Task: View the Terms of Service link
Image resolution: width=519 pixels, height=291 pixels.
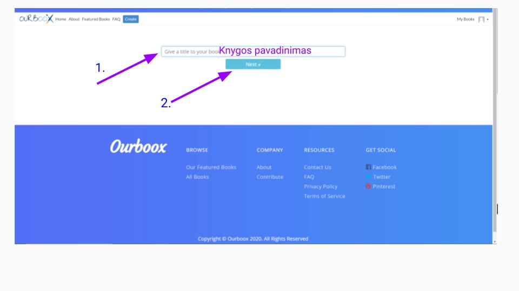Action: (x=324, y=196)
